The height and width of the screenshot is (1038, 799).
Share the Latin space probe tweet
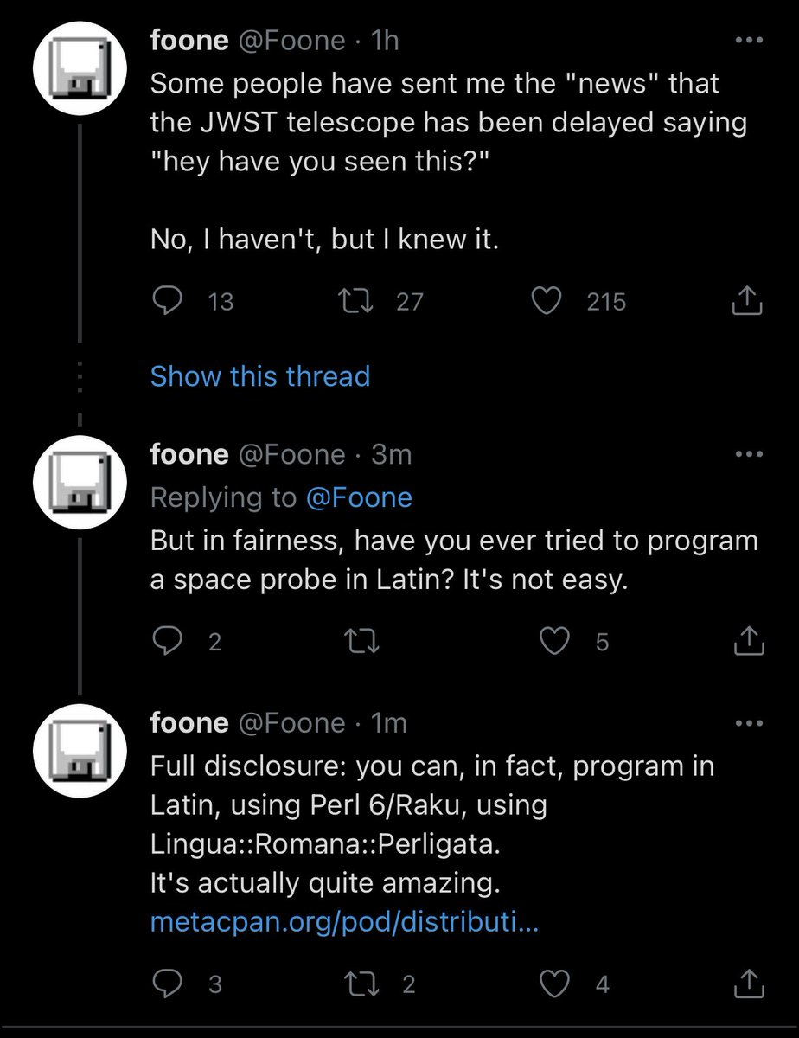pos(746,641)
